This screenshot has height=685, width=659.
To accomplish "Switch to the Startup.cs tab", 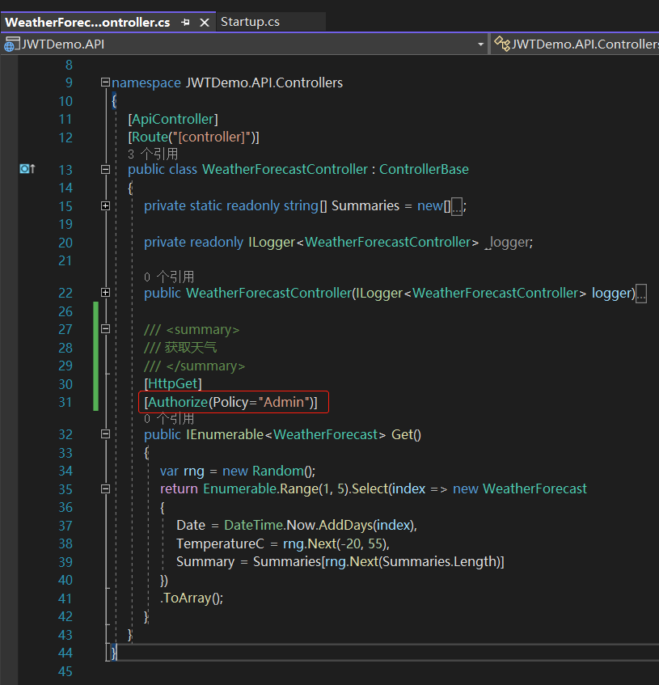I will click(x=250, y=22).
